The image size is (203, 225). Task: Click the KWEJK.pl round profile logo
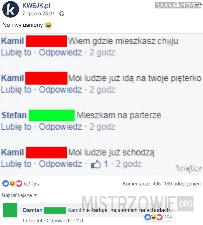(x=10, y=9)
